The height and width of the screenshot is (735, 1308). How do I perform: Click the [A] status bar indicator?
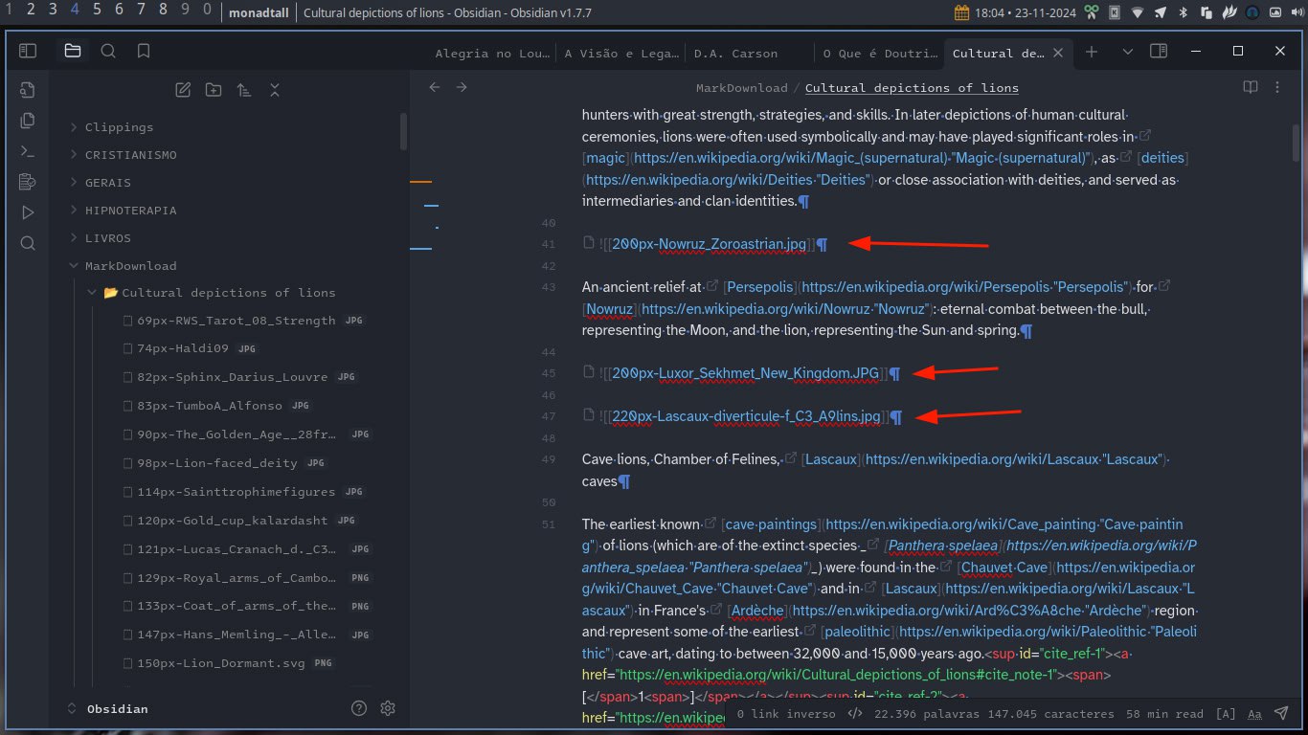pyautogui.click(x=1225, y=713)
